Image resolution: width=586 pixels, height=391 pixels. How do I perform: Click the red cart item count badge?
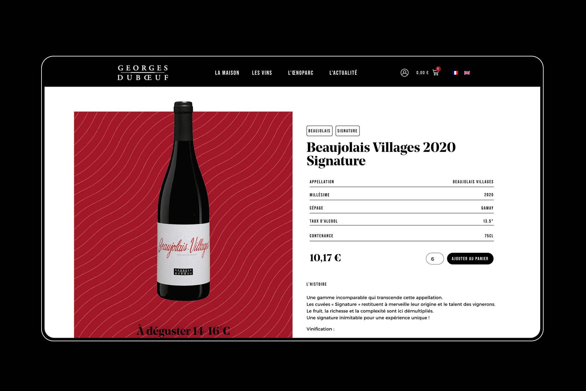(x=438, y=69)
